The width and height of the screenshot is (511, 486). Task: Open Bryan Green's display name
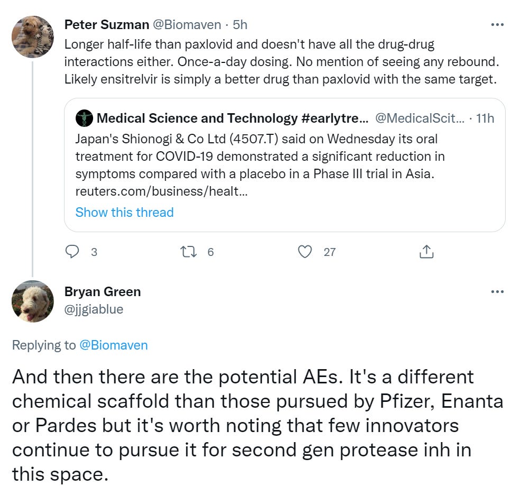click(102, 291)
